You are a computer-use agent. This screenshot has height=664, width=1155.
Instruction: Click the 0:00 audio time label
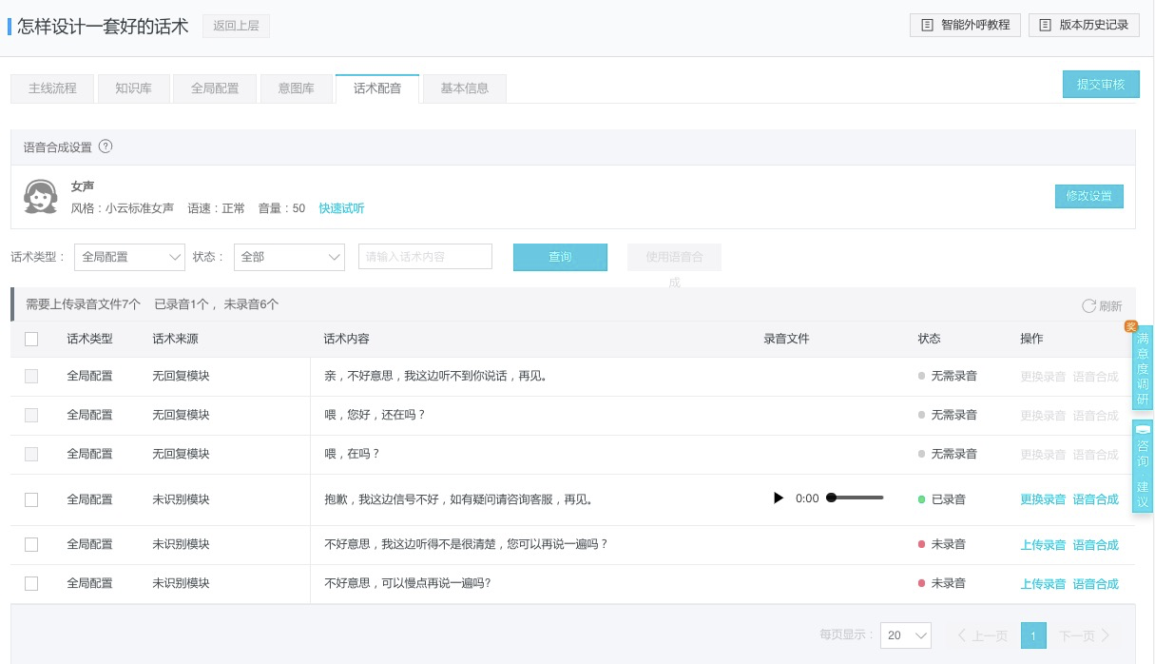click(807, 498)
